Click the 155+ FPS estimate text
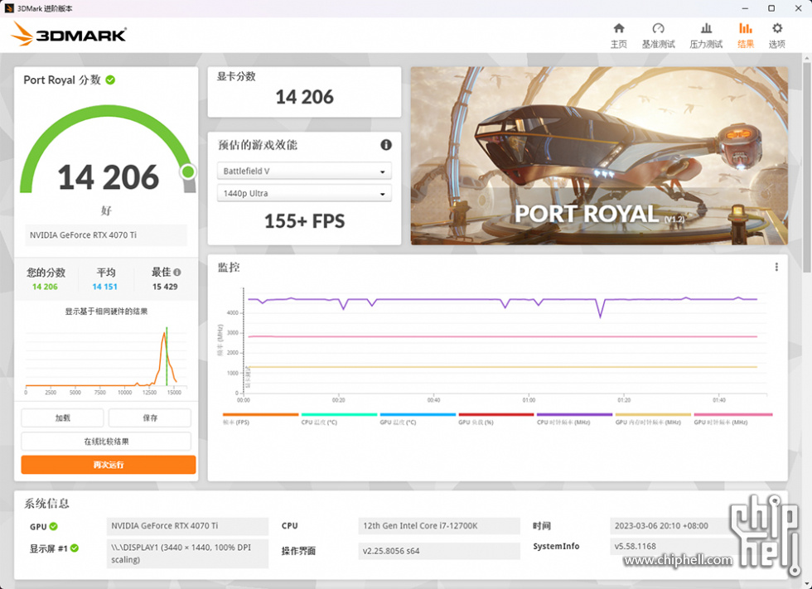This screenshot has width=812, height=589. pos(305,221)
